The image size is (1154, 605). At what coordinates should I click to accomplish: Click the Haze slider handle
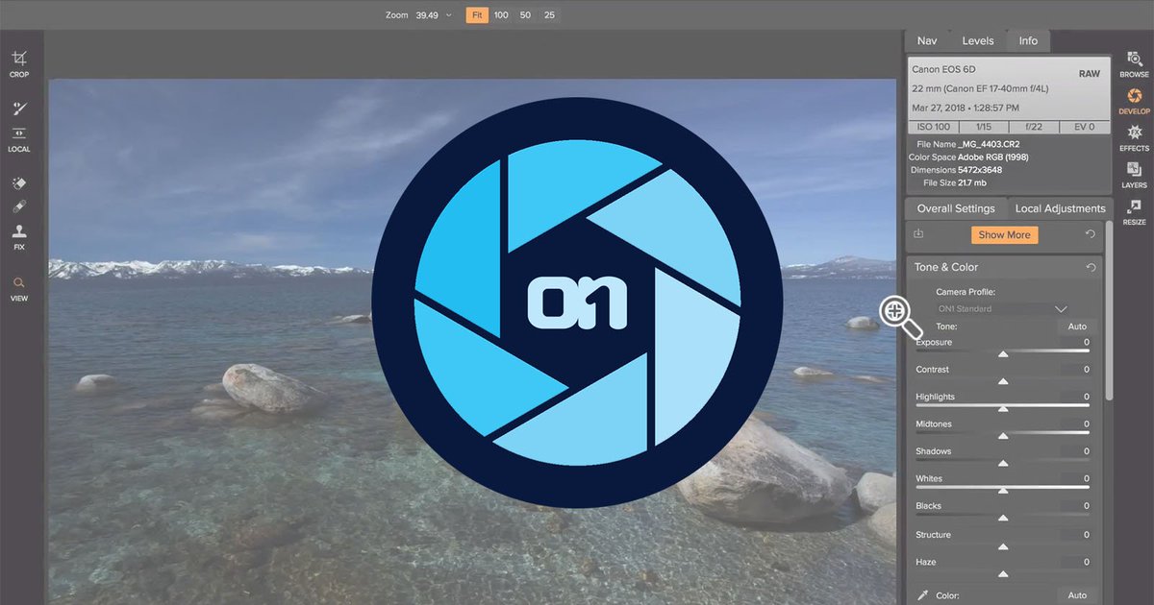coord(1003,574)
